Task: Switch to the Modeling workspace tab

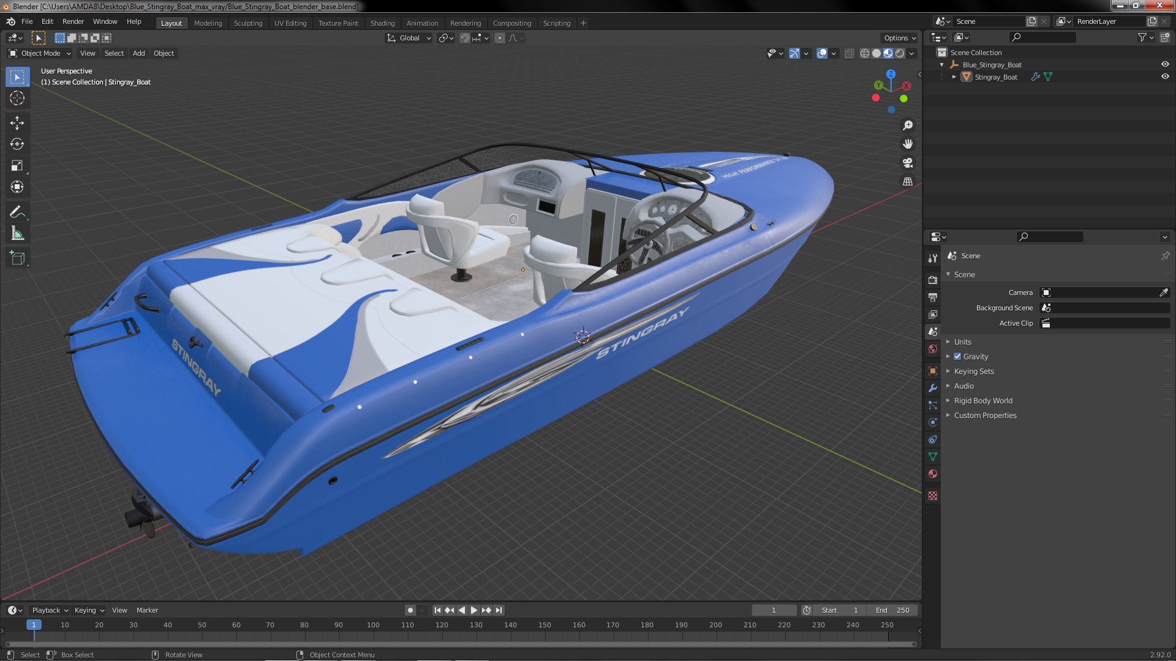Action: pos(208,23)
